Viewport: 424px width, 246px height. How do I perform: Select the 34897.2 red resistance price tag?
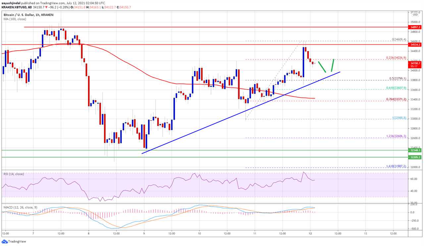[x=415, y=27]
